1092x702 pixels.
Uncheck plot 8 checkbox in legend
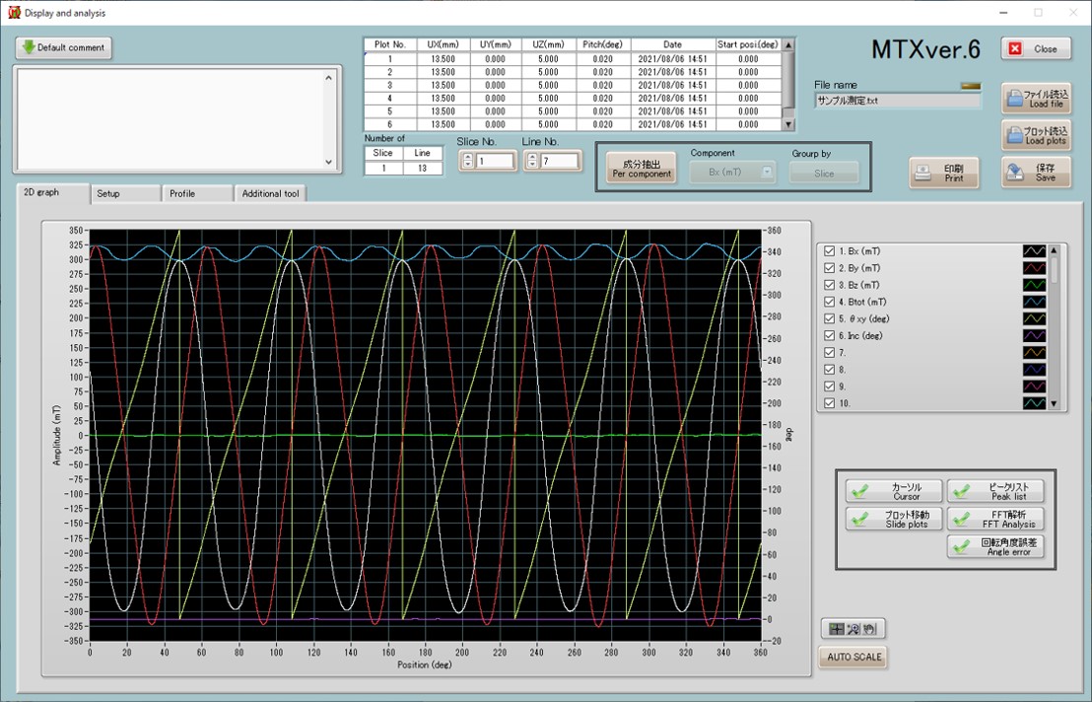829,370
